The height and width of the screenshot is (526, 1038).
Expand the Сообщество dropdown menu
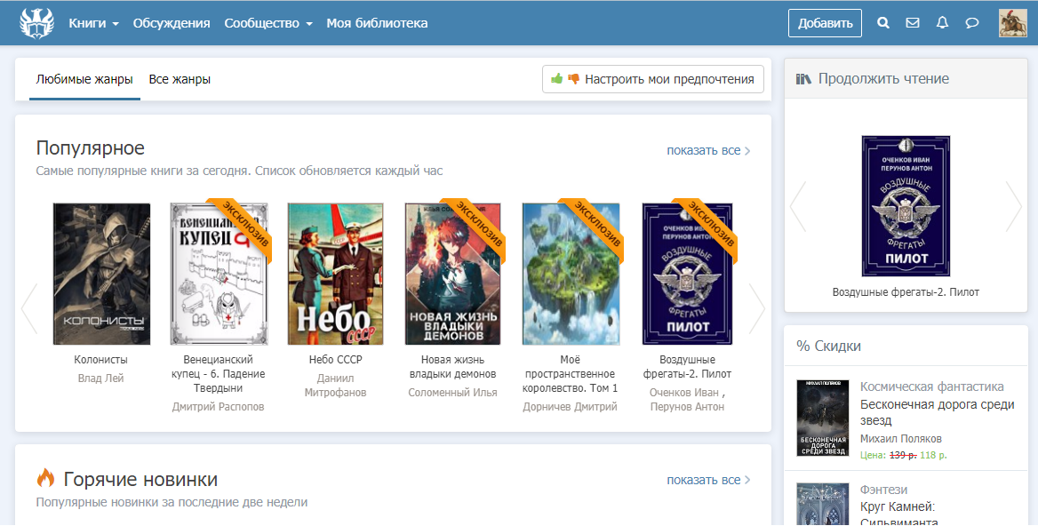[267, 23]
